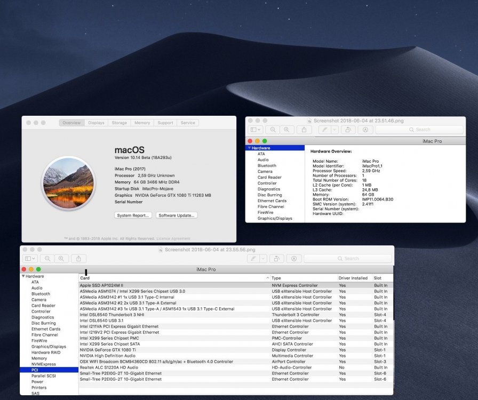
Task: Zoom in using the 23.55.56 Preview window toolbar
Action: click(x=61, y=259)
